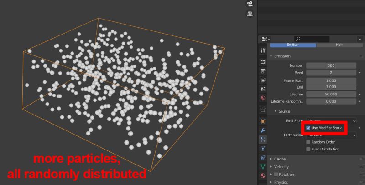Open the Scene properties tab
This screenshot has width=365, height=185.
point(263,89)
